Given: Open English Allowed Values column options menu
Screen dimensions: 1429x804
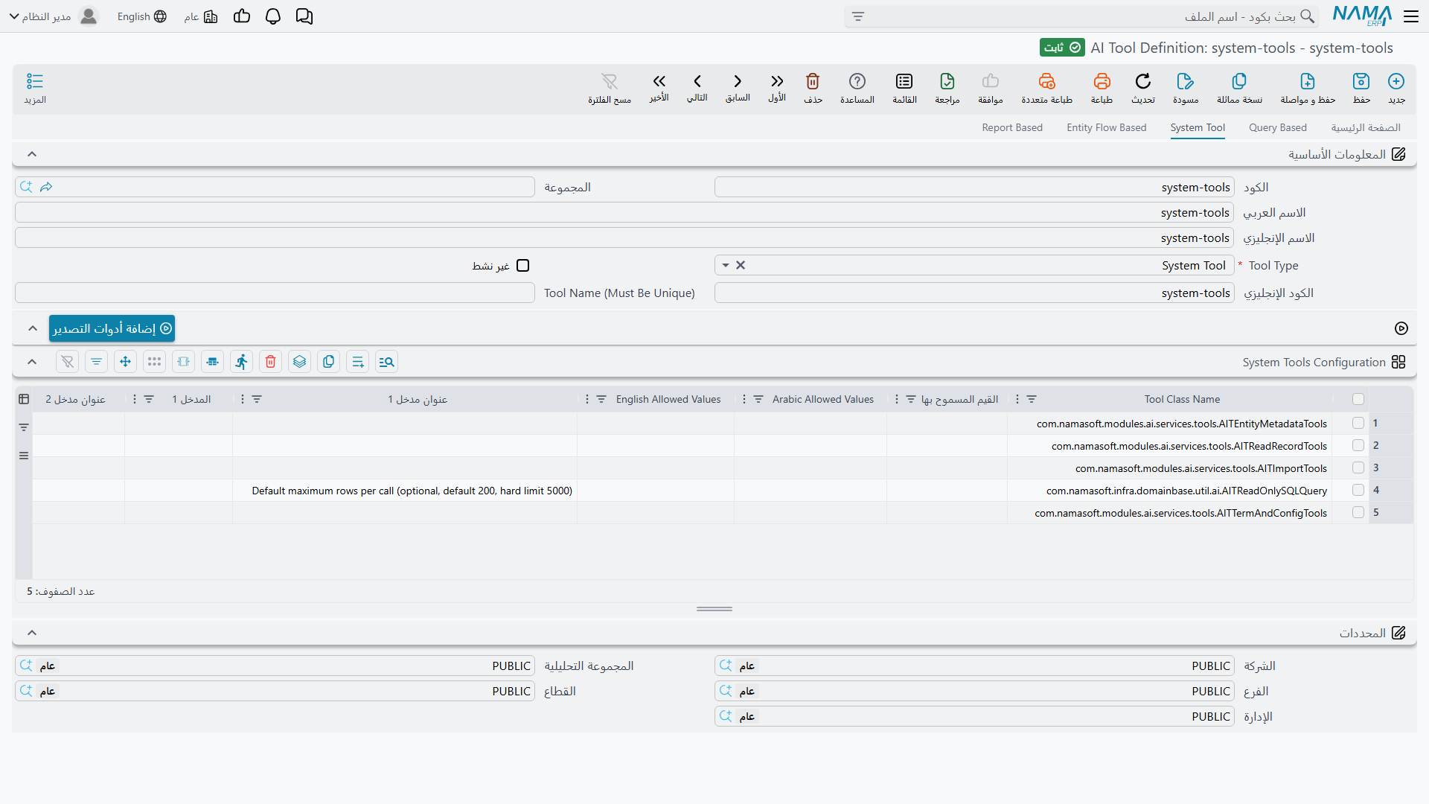Looking at the screenshot, I should pos(587,400).
